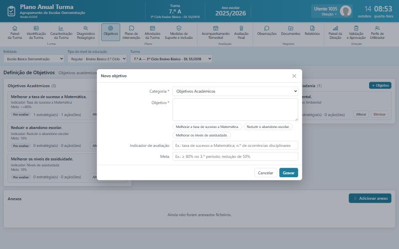Image resolution: width=399 pixels, height=249 pixels.
Task: Open Observações section
Action: tap(267, 30)
